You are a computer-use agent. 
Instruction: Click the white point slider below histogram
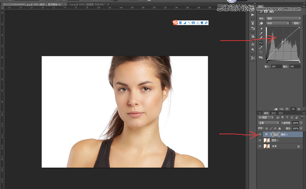pyautogui.click(x=299, y=62)
